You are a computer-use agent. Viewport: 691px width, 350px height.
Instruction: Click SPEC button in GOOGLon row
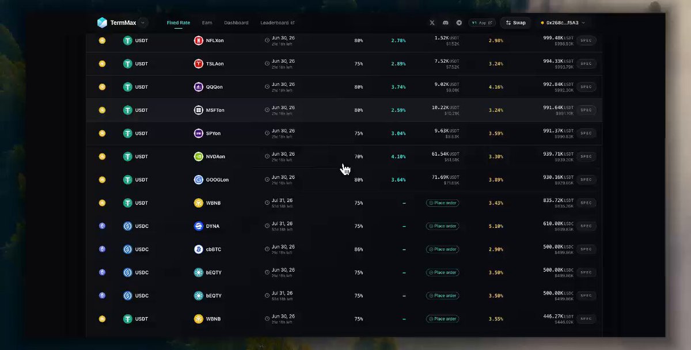click(x=586, y=180)
